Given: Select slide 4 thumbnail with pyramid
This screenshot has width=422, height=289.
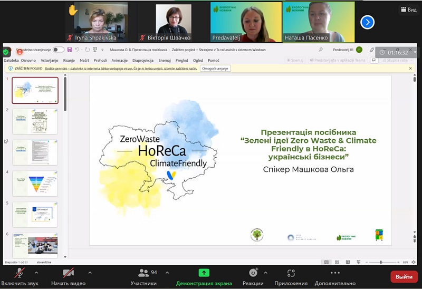Looking at the screenshot, I should click(35, 184).
